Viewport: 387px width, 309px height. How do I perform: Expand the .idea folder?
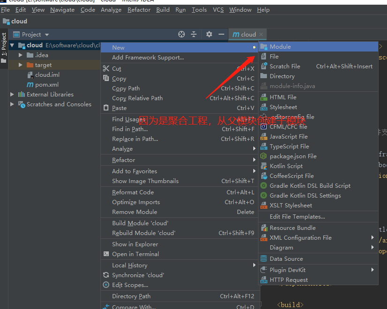tap(21, 55)
